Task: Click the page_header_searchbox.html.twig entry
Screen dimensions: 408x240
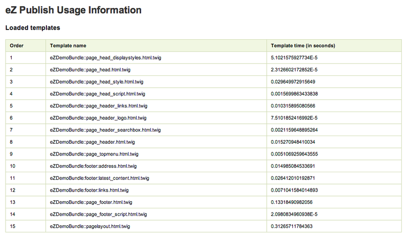Action: pos(106,130)
